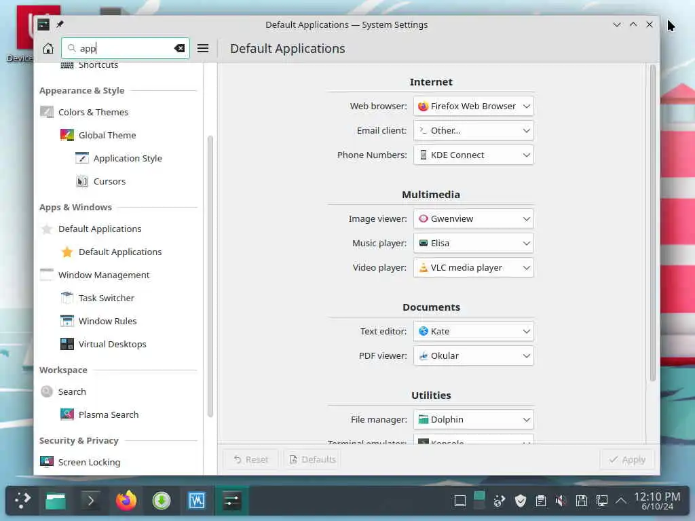Screen dimensions: 695x521
Task: Open the green download app in taskbar
Action: tap(162, 501)
